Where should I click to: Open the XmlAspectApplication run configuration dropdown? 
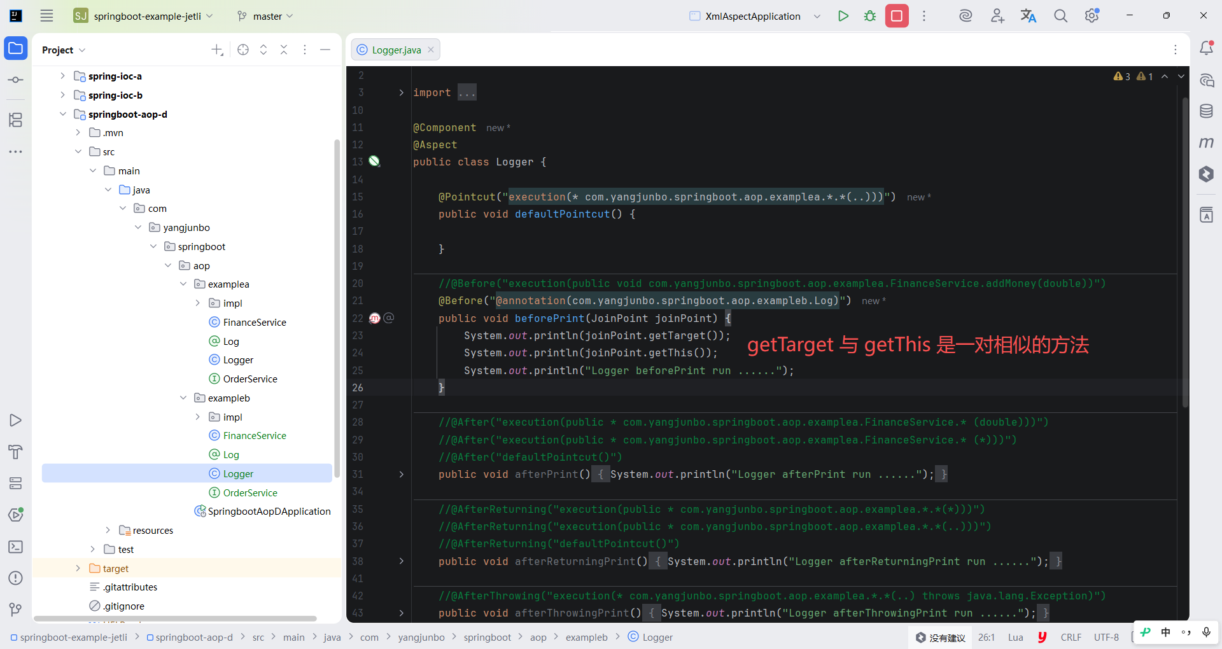coord(755,16)
